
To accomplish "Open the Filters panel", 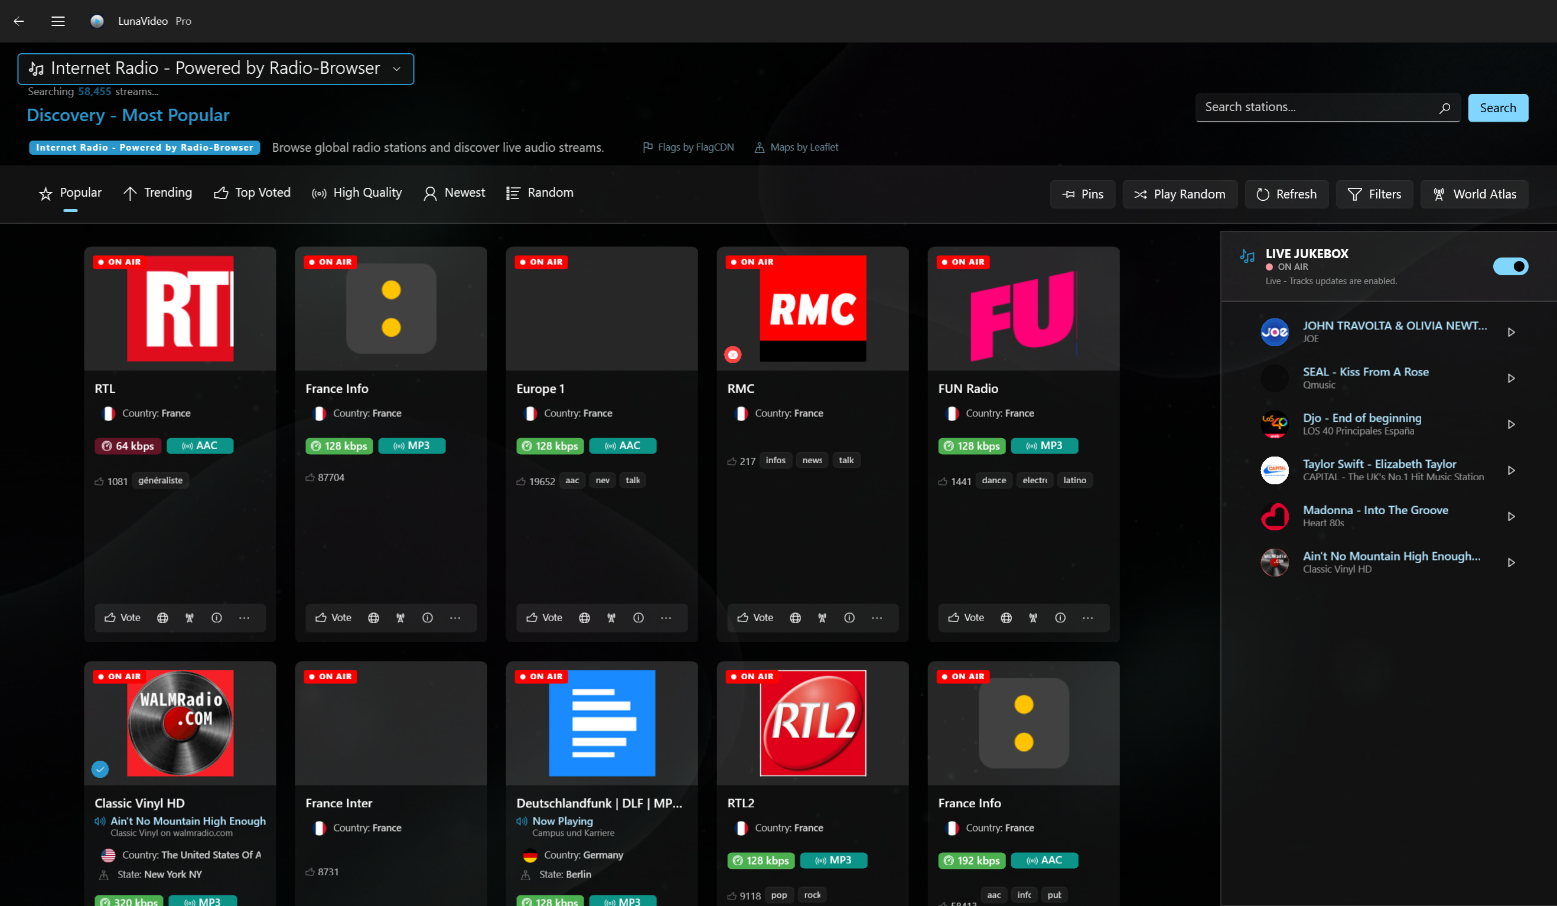I will click(1374, 194).
